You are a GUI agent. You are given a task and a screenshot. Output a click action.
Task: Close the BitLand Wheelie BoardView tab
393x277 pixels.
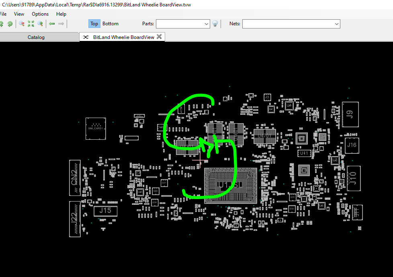tap(159, 37)
